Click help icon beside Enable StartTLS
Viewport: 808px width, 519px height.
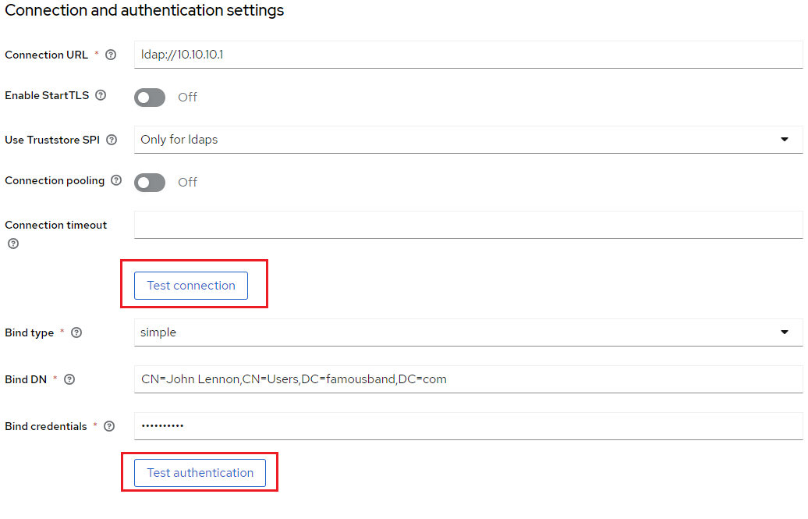100,95
